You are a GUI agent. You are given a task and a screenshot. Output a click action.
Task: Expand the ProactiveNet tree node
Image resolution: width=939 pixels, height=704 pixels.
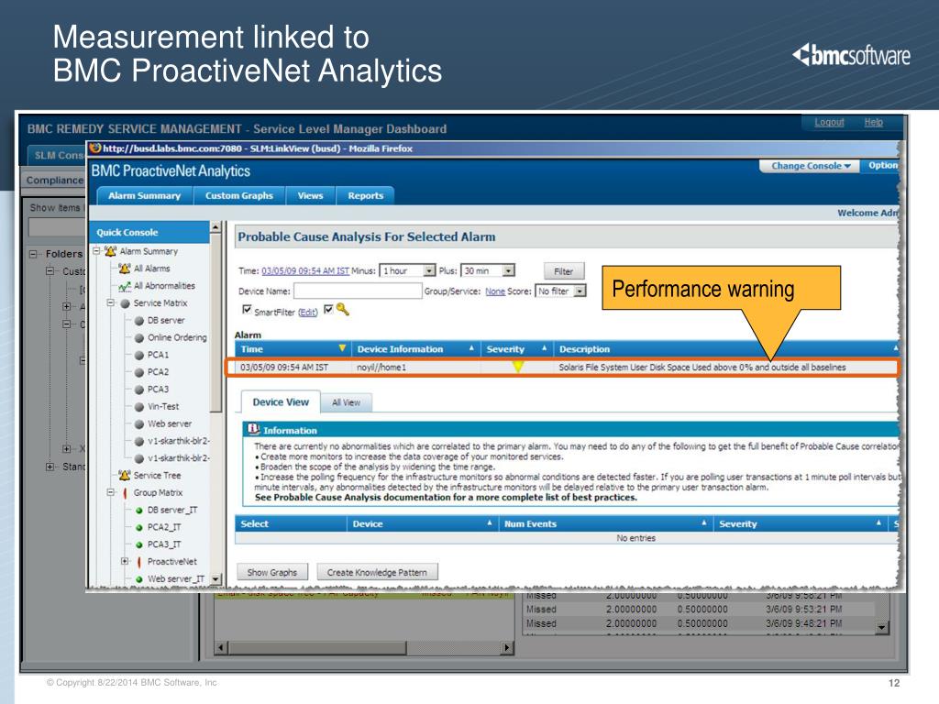tap(125, 561)
